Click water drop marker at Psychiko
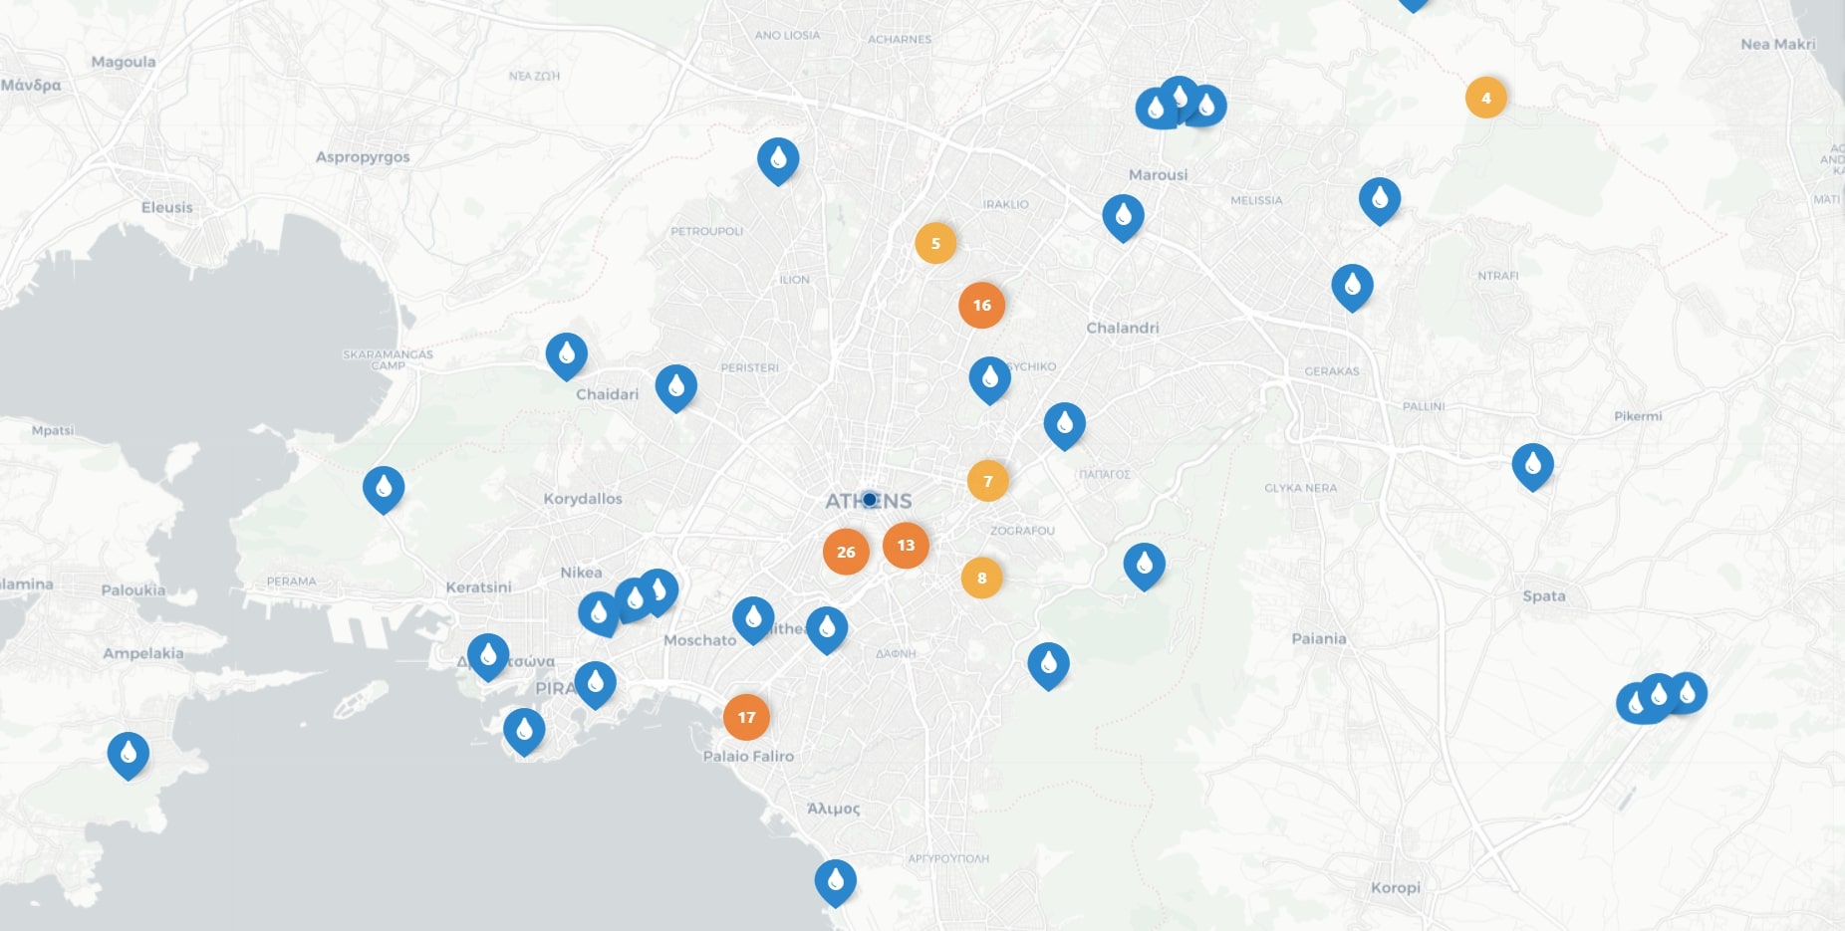Screen dimensions: 1845x931 pyautogui.click(x=989, y=378)
